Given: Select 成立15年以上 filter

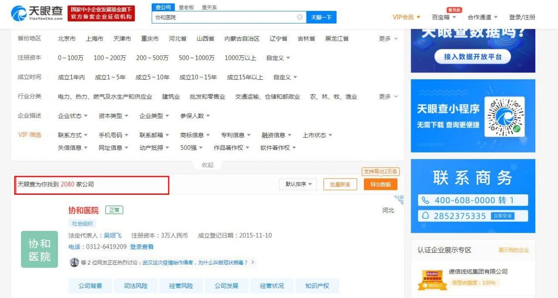Looking at the screenshot, I should pyautogui.click(x=245, y=77).
